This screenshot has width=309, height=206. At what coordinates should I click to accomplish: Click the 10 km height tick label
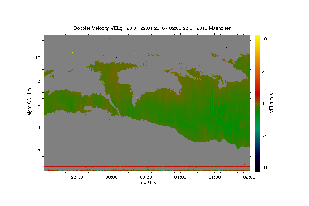pyautogui.click(x=37, y=58)
